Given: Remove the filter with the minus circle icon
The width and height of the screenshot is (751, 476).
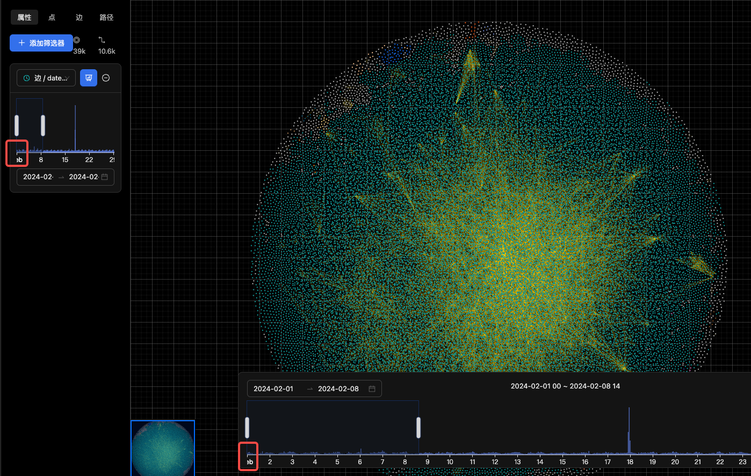Looking at the screenshot, I should tap(106, 78).
